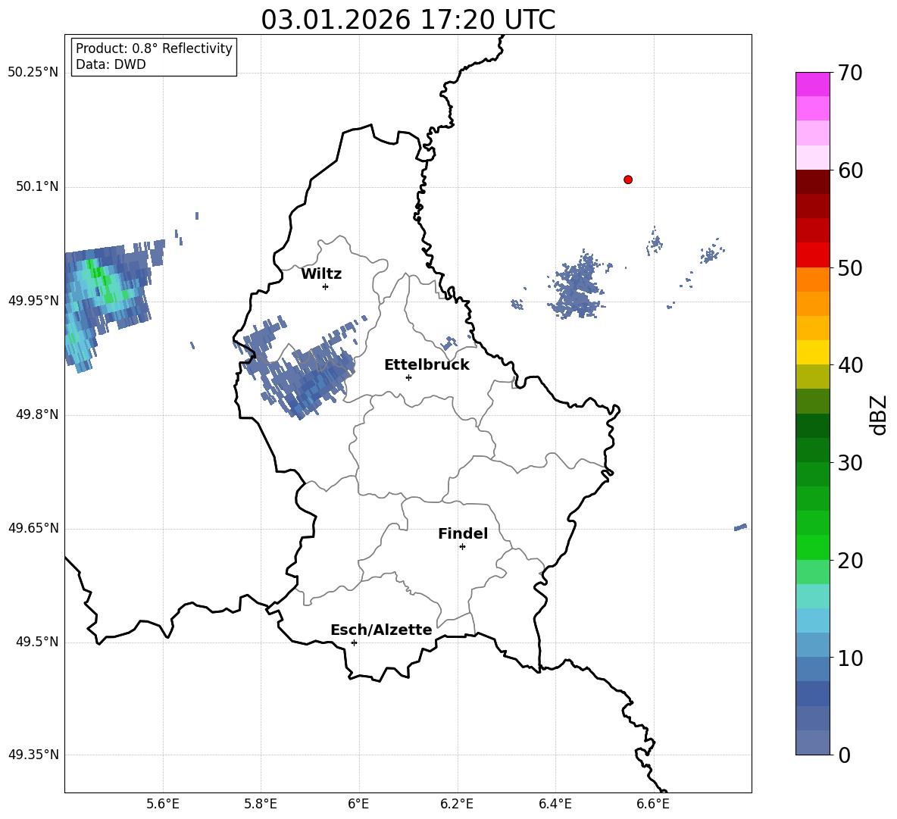Click the Wiltz station cross marker
Viewport: 897px width, 819px height.
(x=325, y=286)
